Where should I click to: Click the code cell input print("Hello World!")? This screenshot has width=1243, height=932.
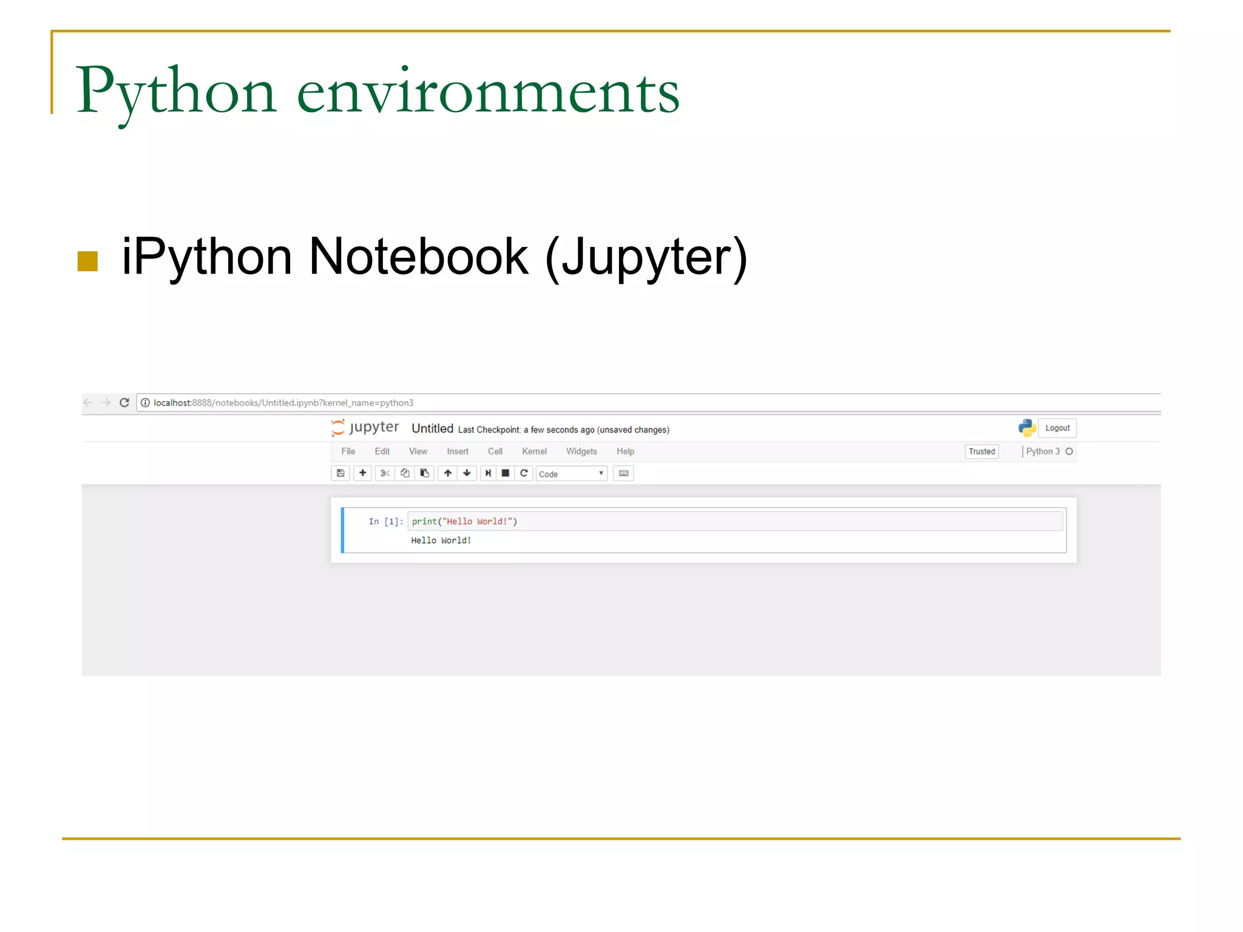coord(735,521)
